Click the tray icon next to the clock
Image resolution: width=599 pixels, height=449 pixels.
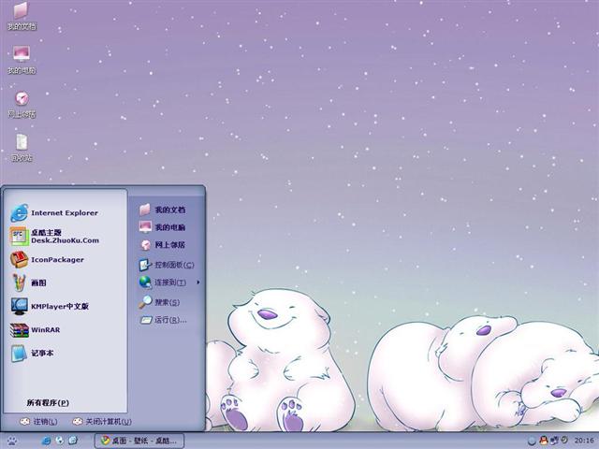(564, 441)
